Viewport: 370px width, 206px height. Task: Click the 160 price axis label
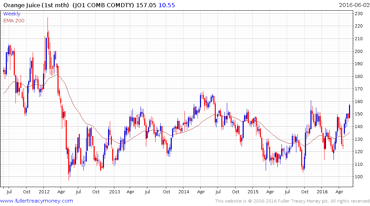coord(359,102)
